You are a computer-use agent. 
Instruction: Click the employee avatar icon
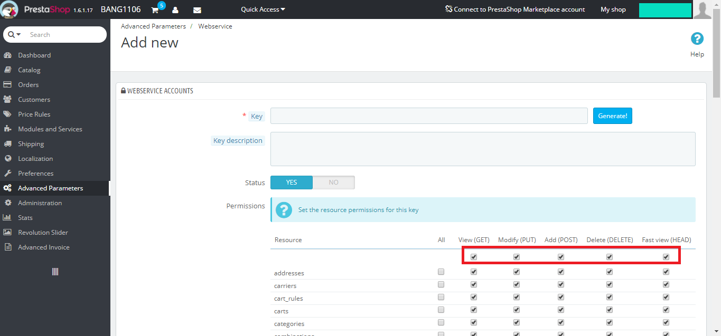pos(703,9)
